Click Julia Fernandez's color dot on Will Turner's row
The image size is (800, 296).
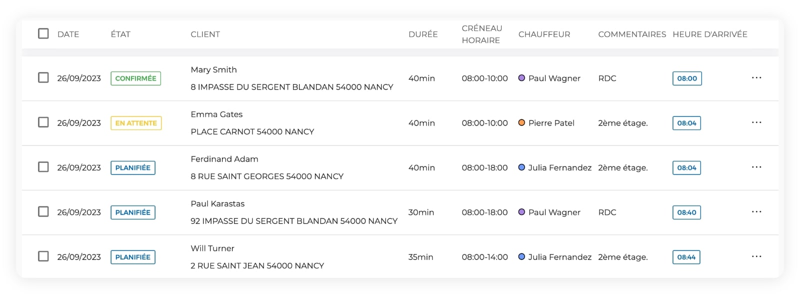tap(521, 256)
